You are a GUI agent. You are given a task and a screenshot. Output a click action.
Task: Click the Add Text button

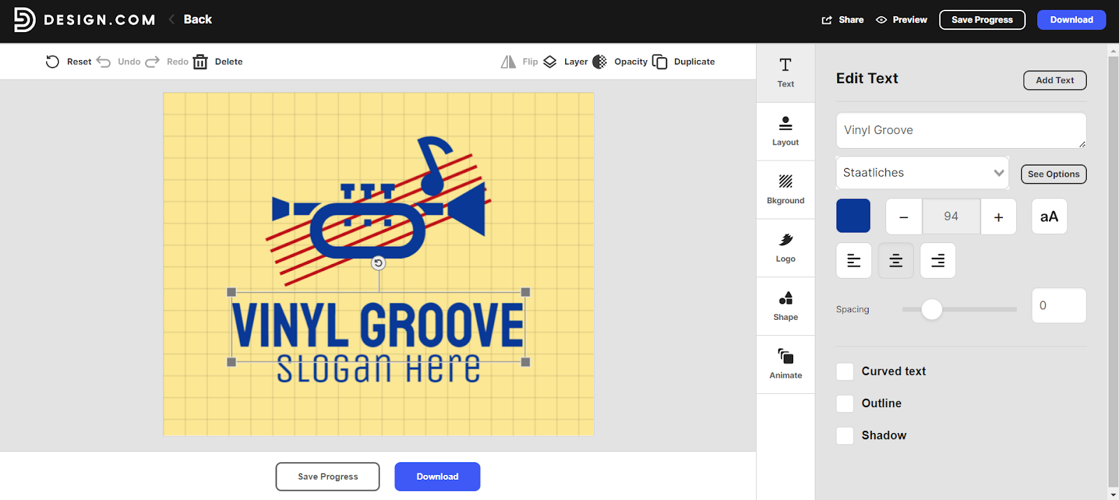[1055, 80]
